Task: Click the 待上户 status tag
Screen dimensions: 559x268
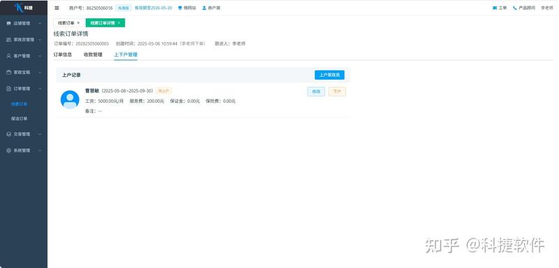Action: click(164, 91)
